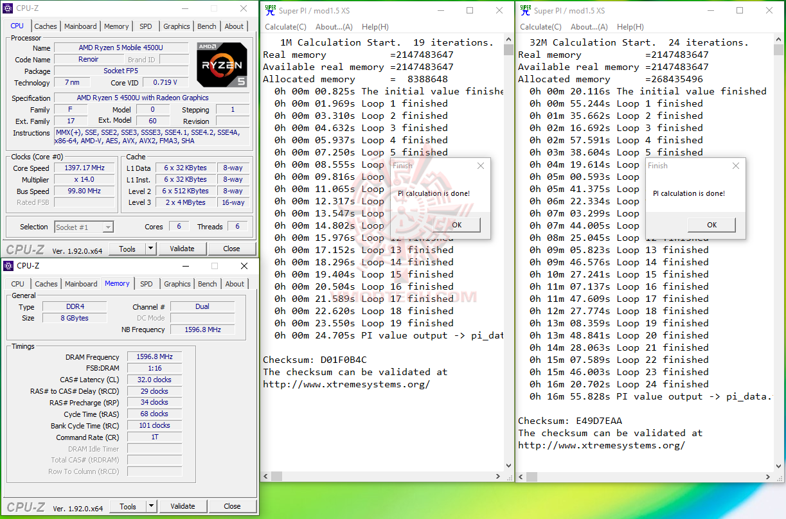Close the Finish dialog in 1M window
The image size is (786, 519).
[480, 166]
